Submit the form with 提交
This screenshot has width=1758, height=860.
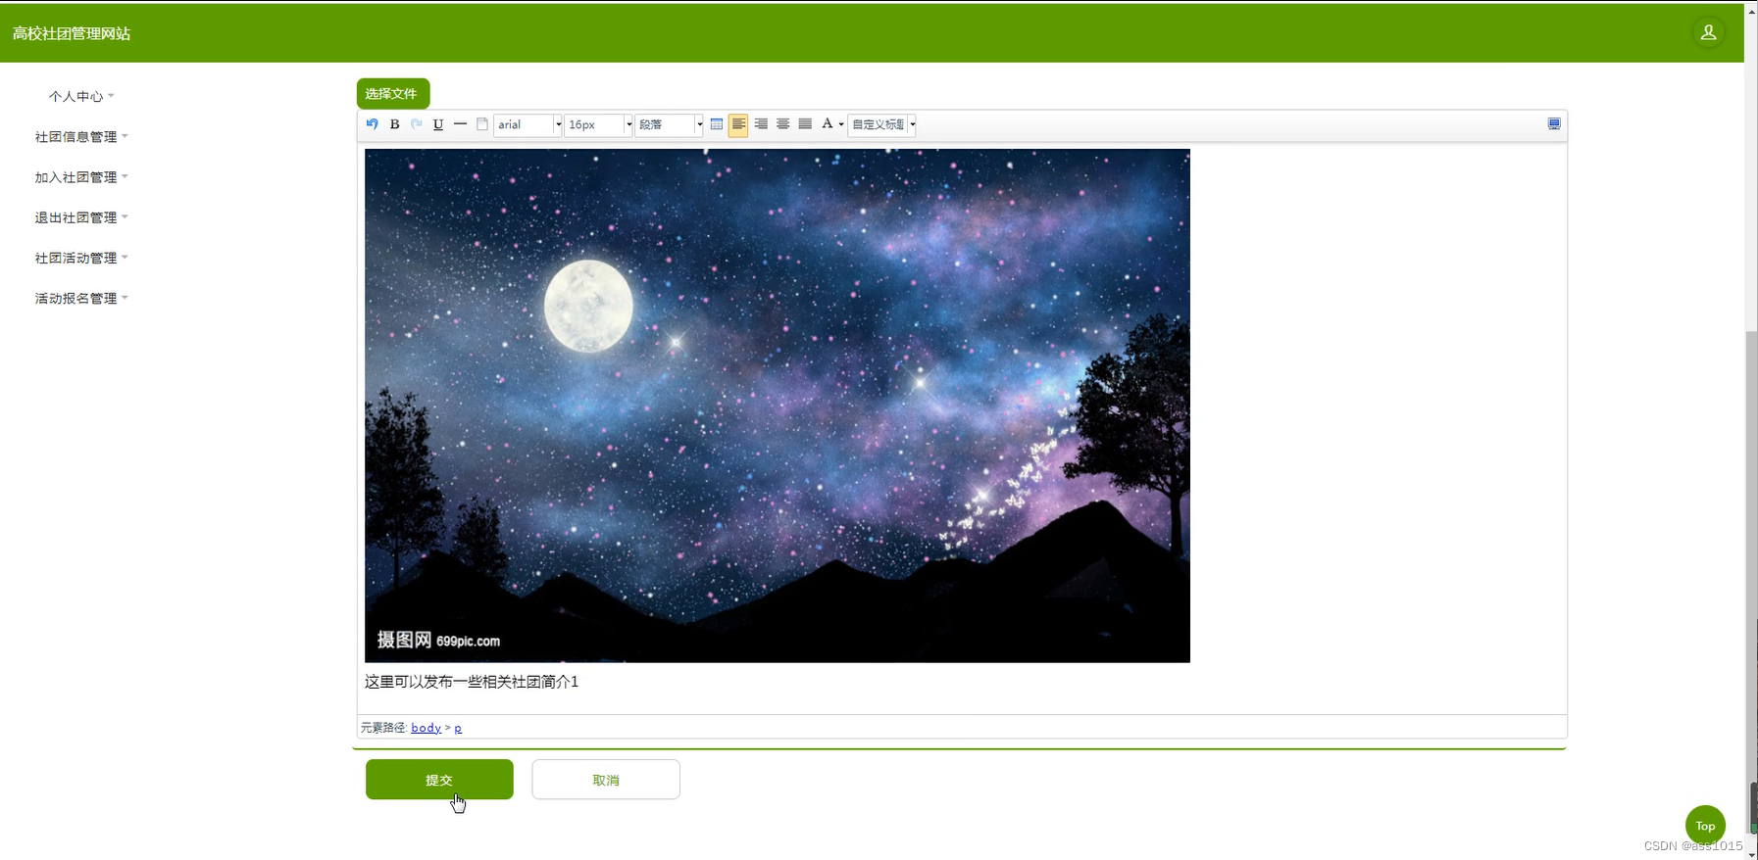(x=439, y=780)
